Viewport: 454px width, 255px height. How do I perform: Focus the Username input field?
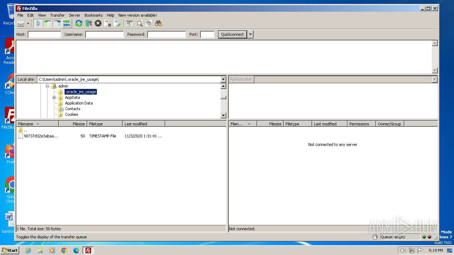(x=104, y=34)
